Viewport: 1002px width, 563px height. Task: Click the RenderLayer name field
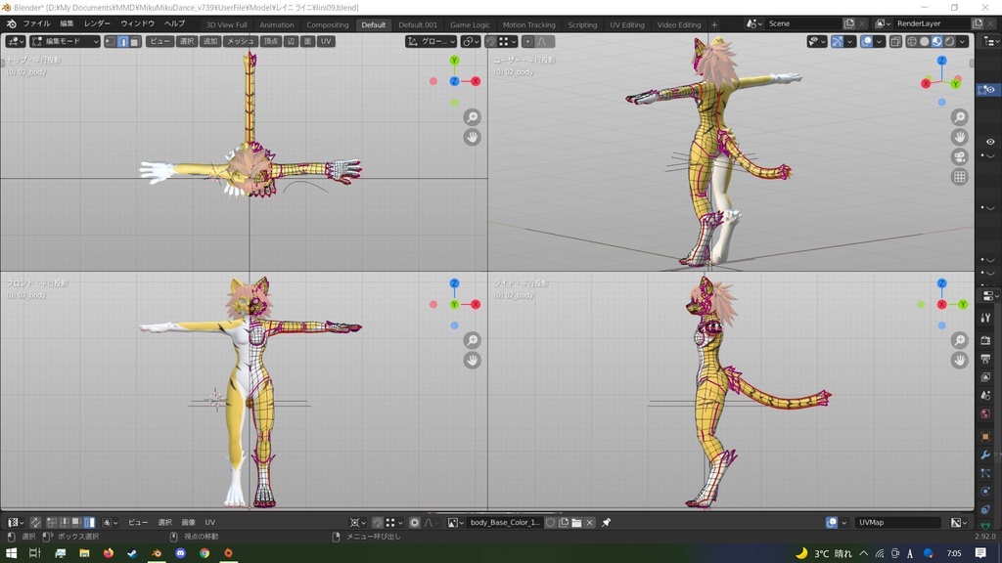coord(933,23)
